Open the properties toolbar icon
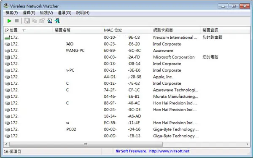This screenshot has width=253, height=158. click(x=42, y=21)
